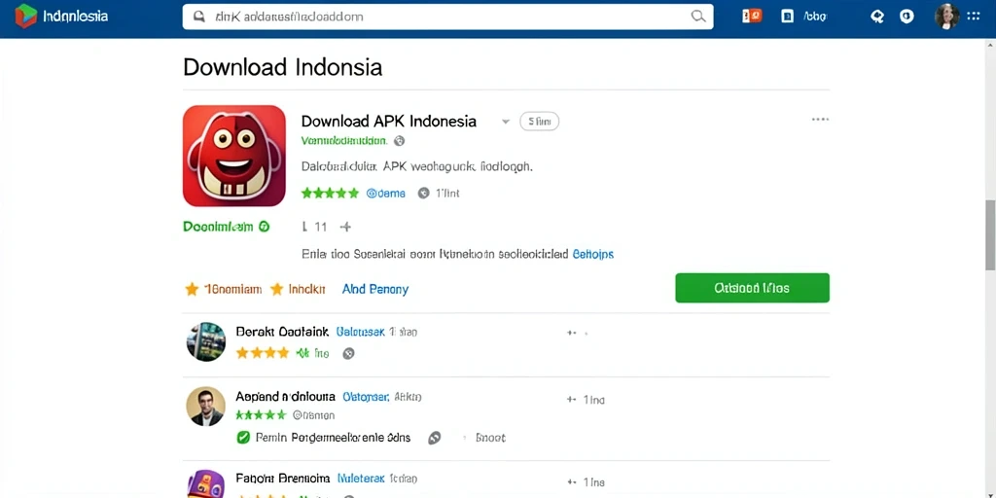996x498 pixels.
Task: Click the Snoet label in Aepand row
Action: tap(490, 438)
